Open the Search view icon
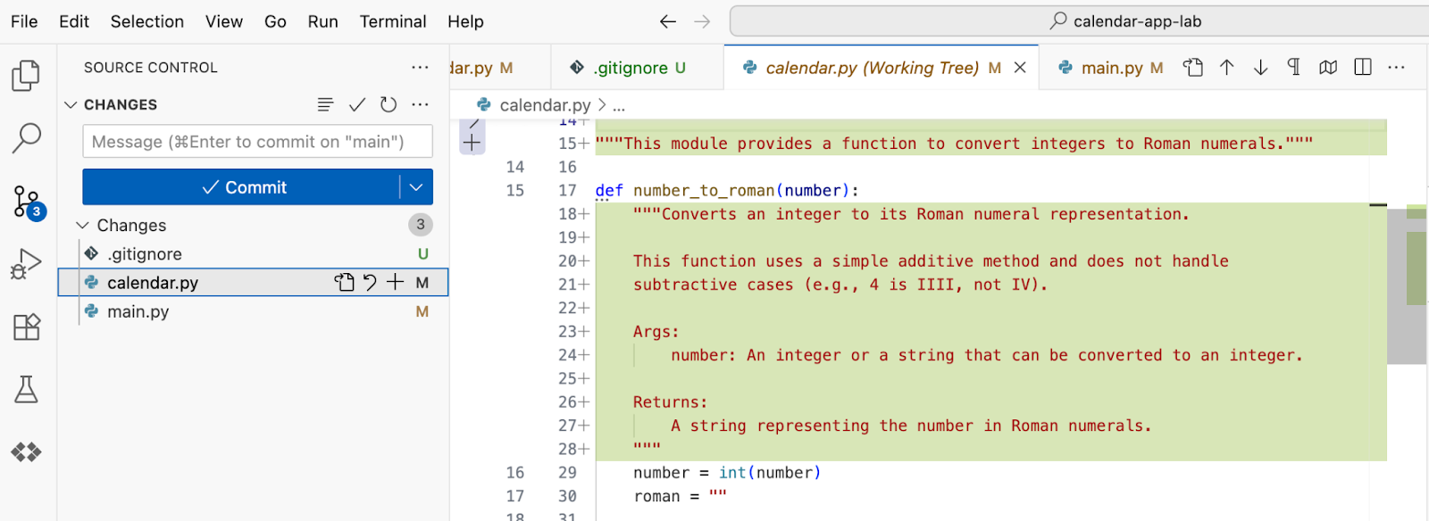This screenshot has height=521, width=1429. pyautogui.click(x=26, y=138)
